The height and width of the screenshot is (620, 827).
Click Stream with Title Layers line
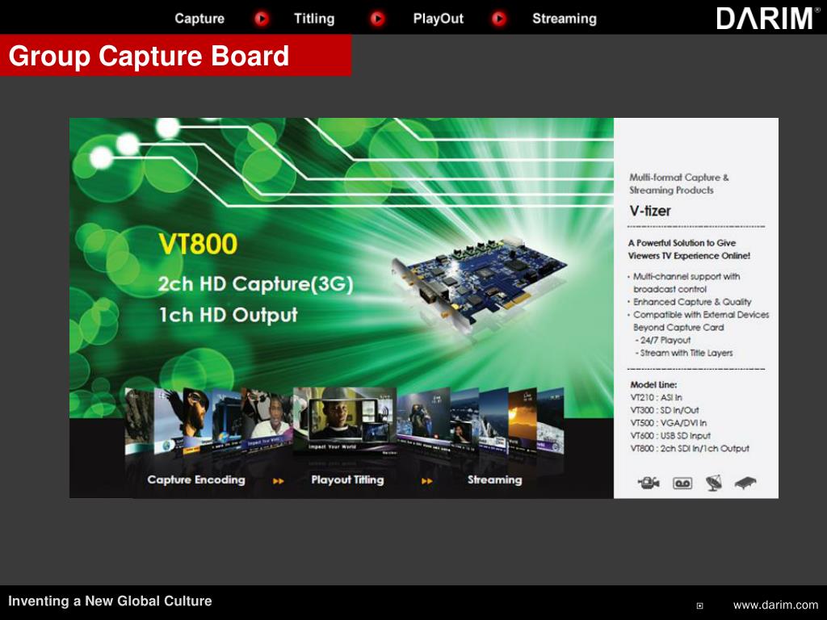[684, 354]
